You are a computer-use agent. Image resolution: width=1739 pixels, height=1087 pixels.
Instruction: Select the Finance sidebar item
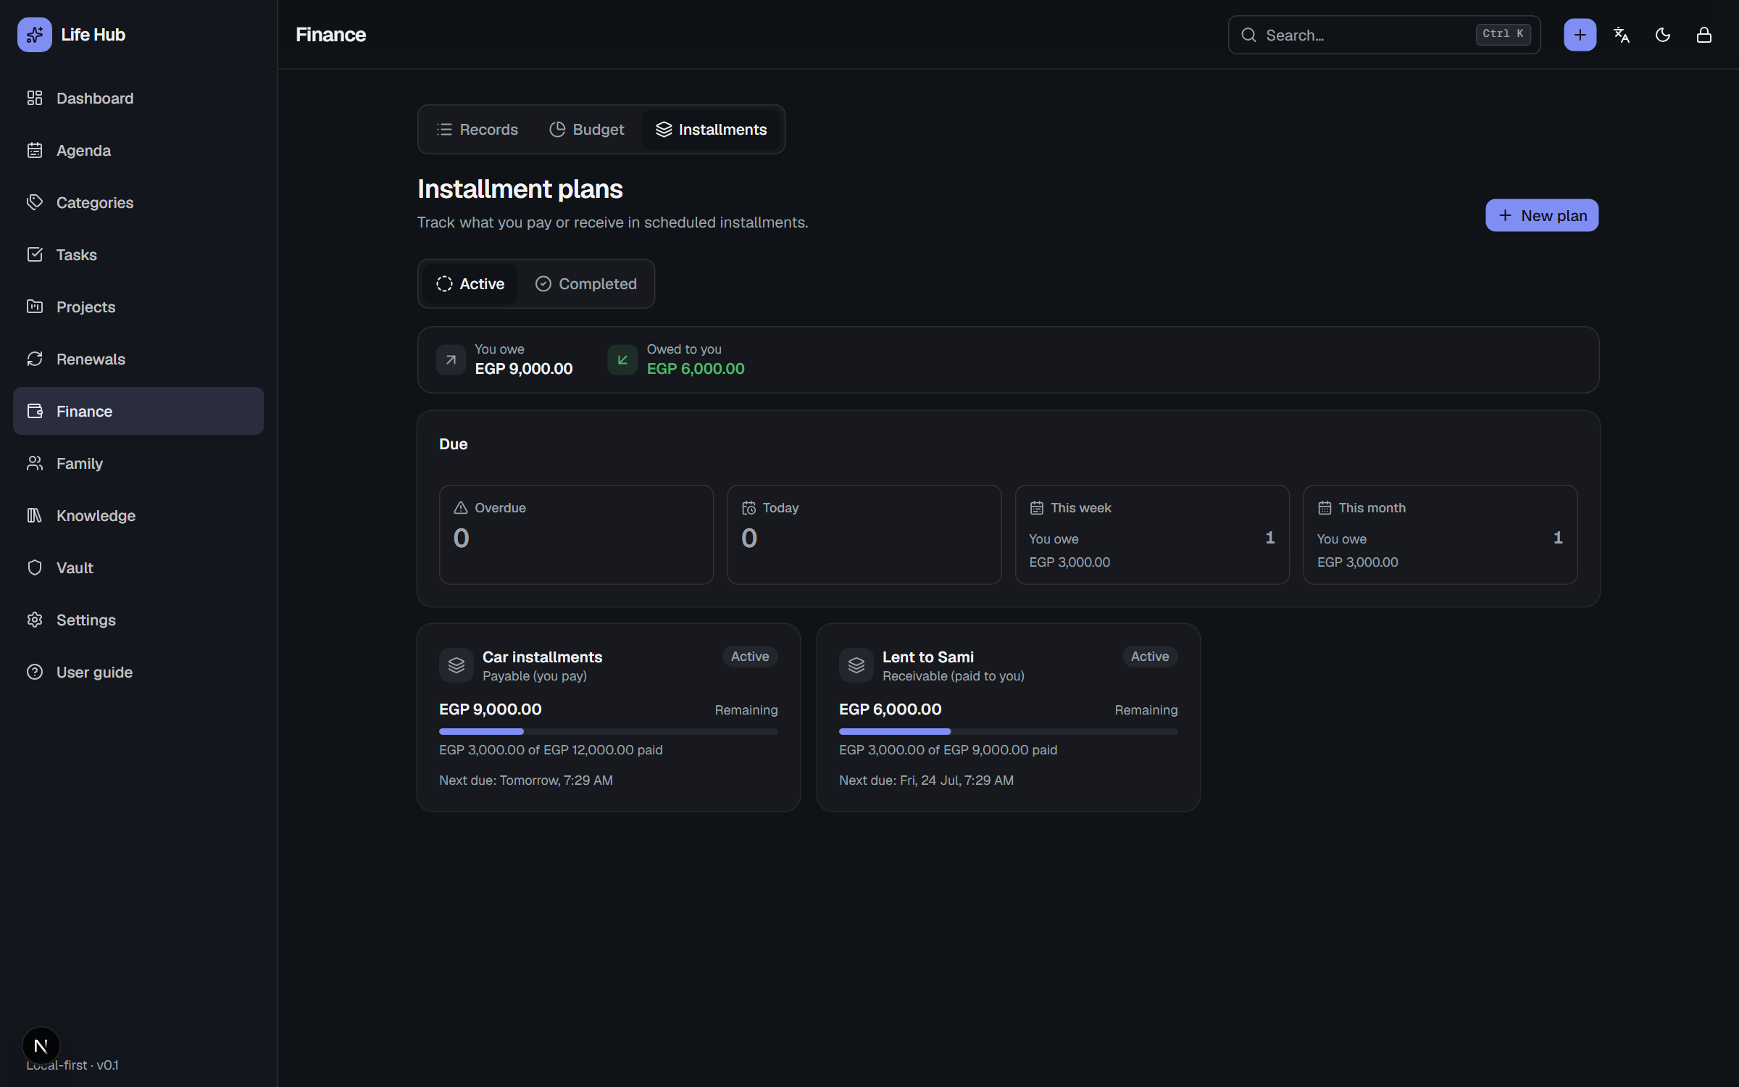click(138, 411)
